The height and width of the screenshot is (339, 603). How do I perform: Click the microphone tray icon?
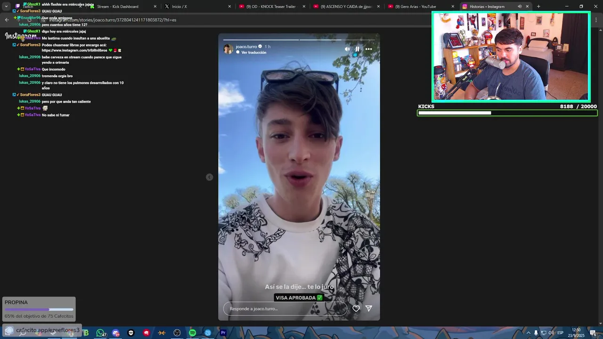(536, 333)
